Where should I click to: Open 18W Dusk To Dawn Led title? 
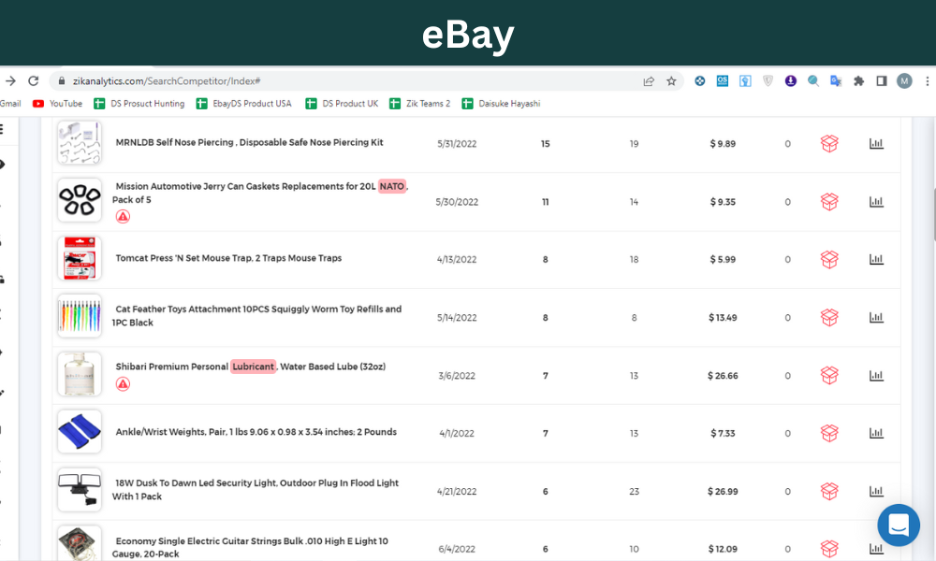coord(256,489)
